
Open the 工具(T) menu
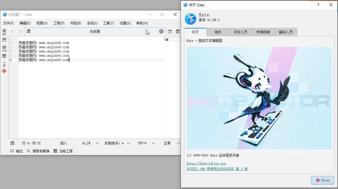(108, 23)
